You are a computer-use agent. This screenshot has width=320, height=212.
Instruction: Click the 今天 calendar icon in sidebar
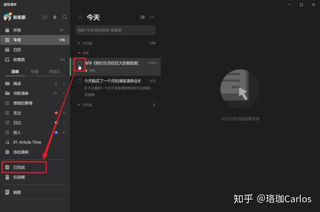pos(7,40)
